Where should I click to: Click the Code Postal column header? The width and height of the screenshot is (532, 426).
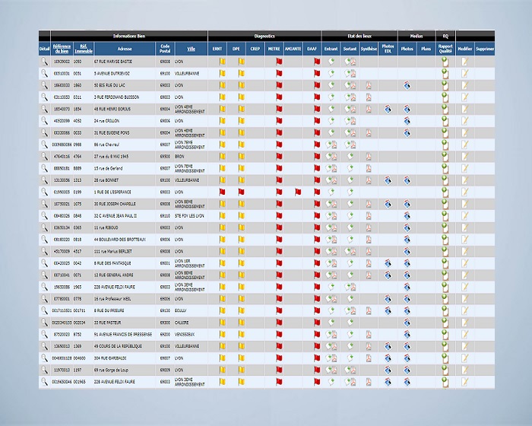165,49
